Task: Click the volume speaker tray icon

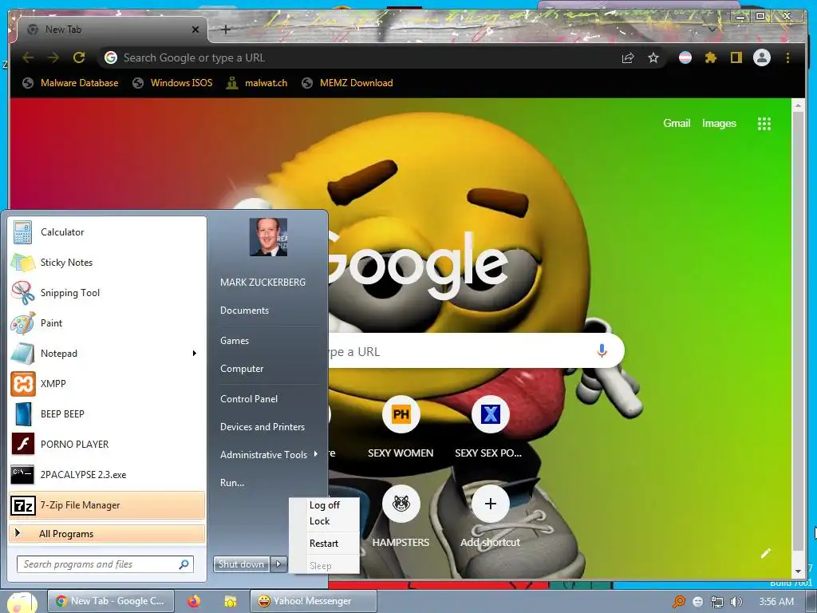Action: [x=736, y=602]
